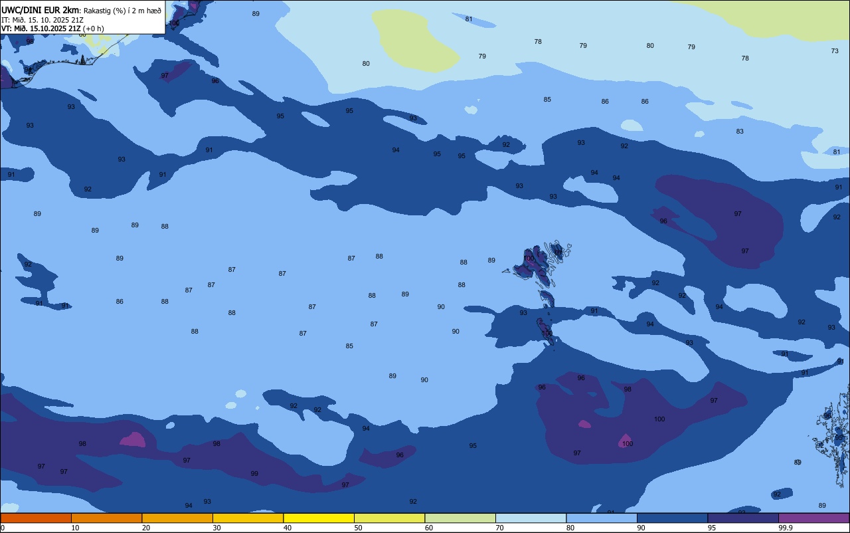
Task: Click the 70–80 pale blue legend swatch
Action: (x=531, y=518)
